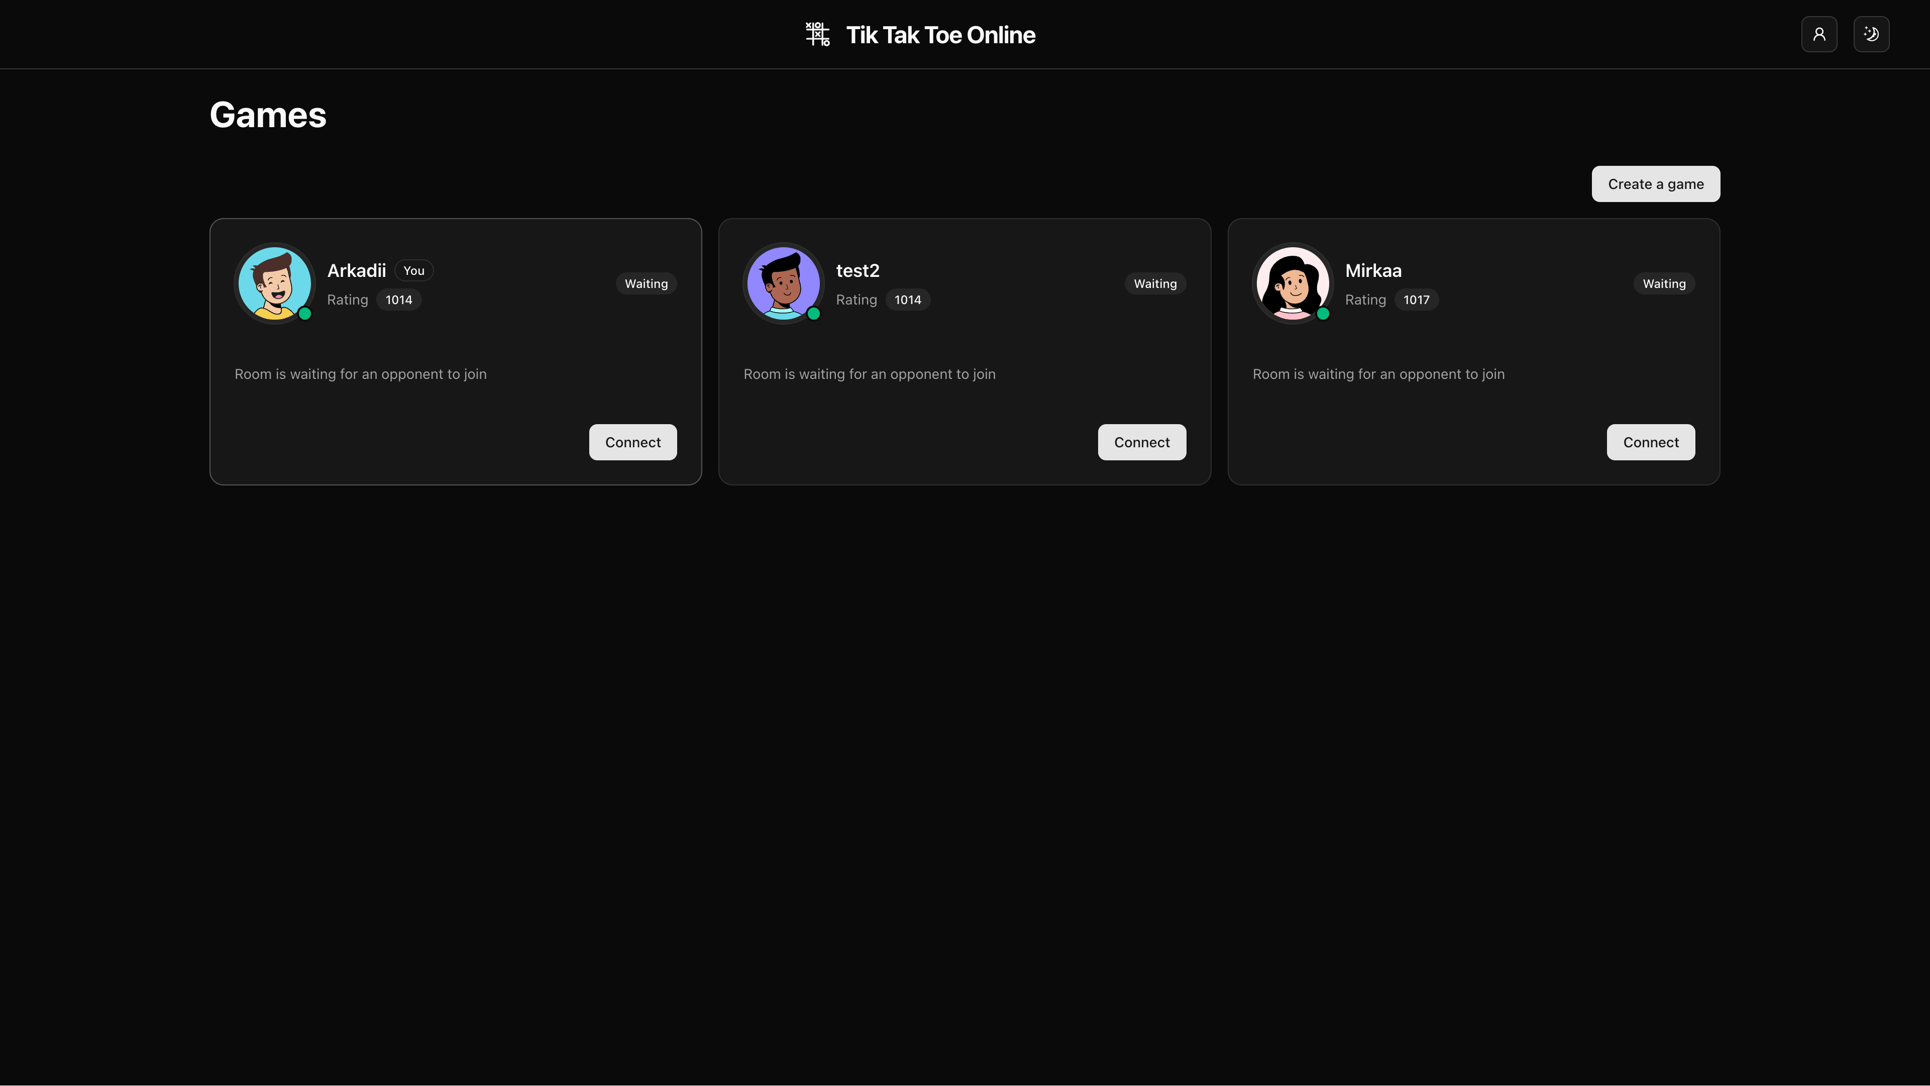
Task: Select the Games heading
Action: click(x=267, y=114)
